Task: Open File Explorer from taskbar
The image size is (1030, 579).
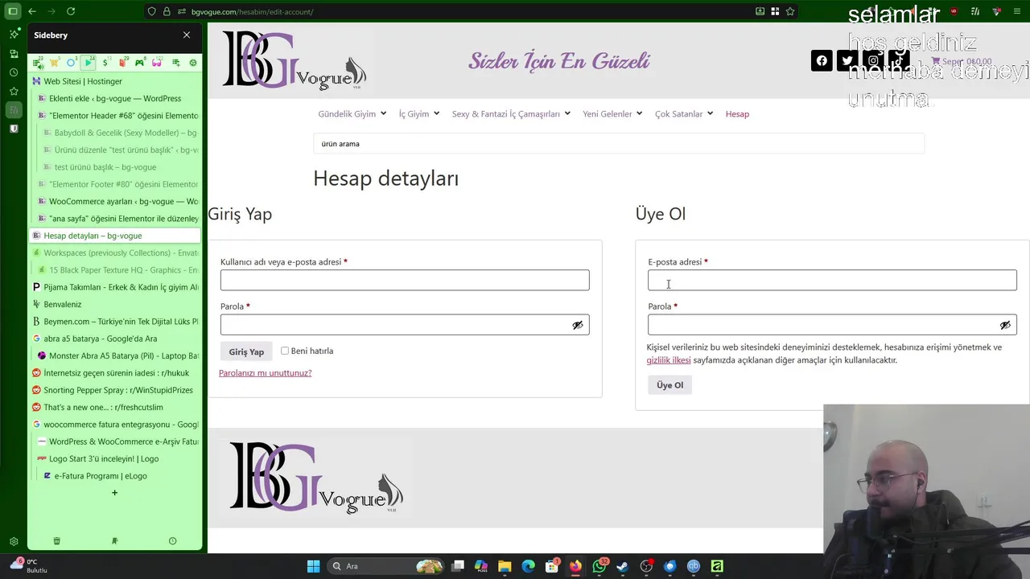Action: tap(505, 566)
